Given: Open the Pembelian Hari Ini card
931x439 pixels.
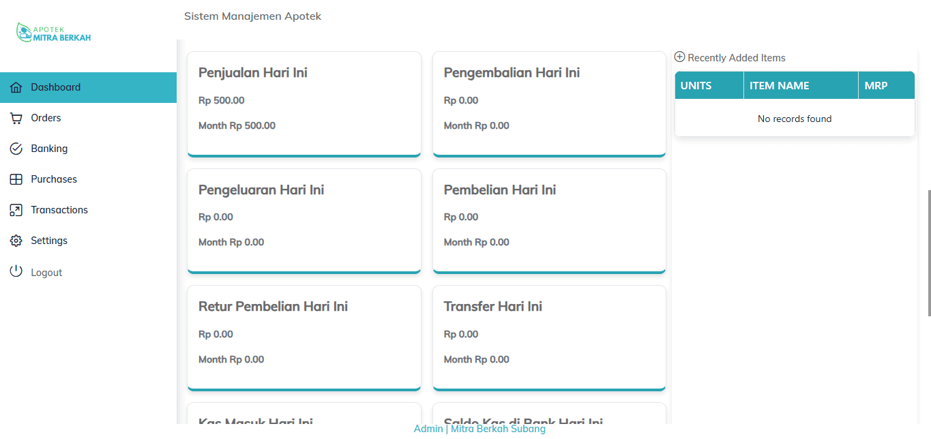Looking at the screenshot, I should tap(549, 220).
